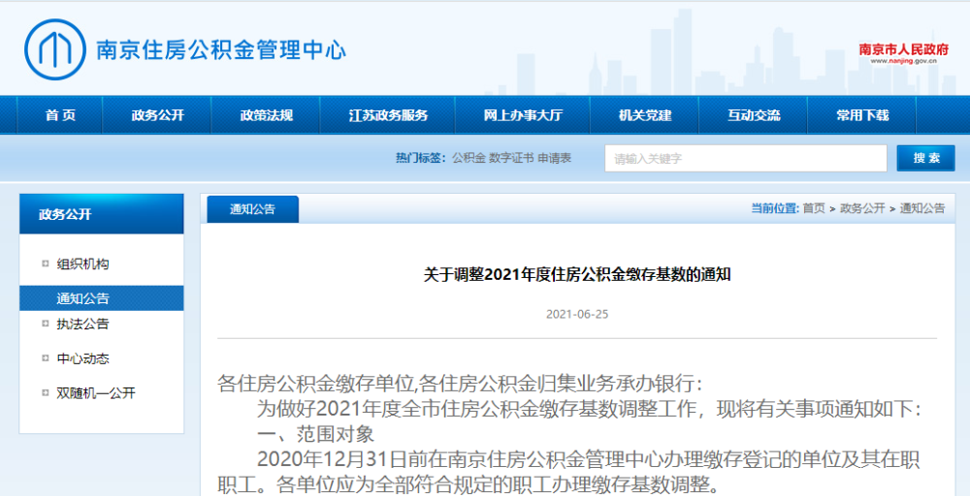Click the 一、范围对象 section heading

(x=315, y=434)
